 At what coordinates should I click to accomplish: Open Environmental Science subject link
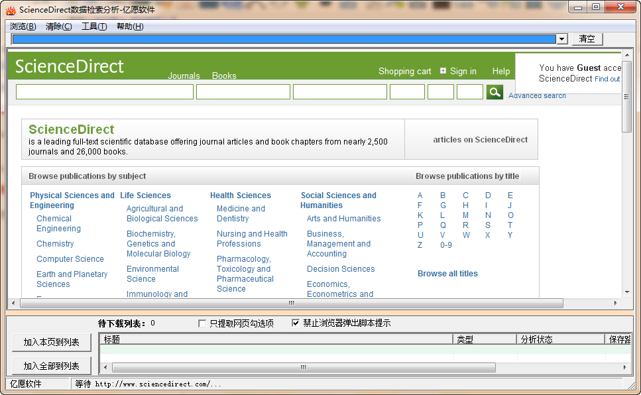pyautogui.click(x=152, y=274)
